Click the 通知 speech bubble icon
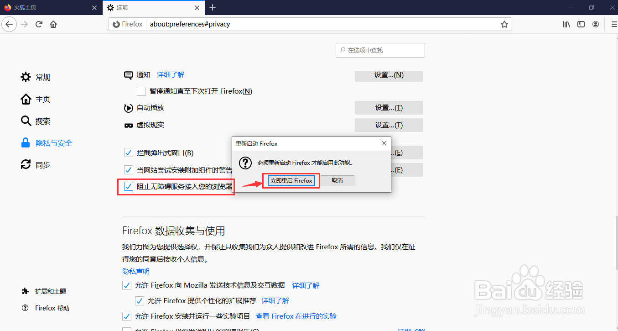This screenshot has width=618, height=331. pyautogui.click(x=128, y=75)
